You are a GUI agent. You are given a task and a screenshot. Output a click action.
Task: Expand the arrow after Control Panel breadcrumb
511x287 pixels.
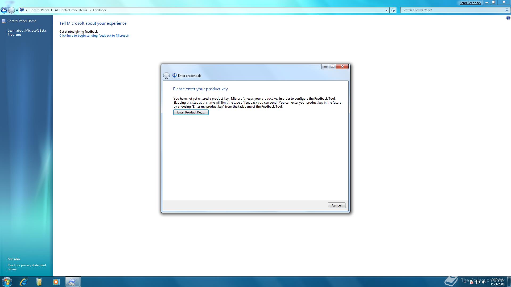52,10
